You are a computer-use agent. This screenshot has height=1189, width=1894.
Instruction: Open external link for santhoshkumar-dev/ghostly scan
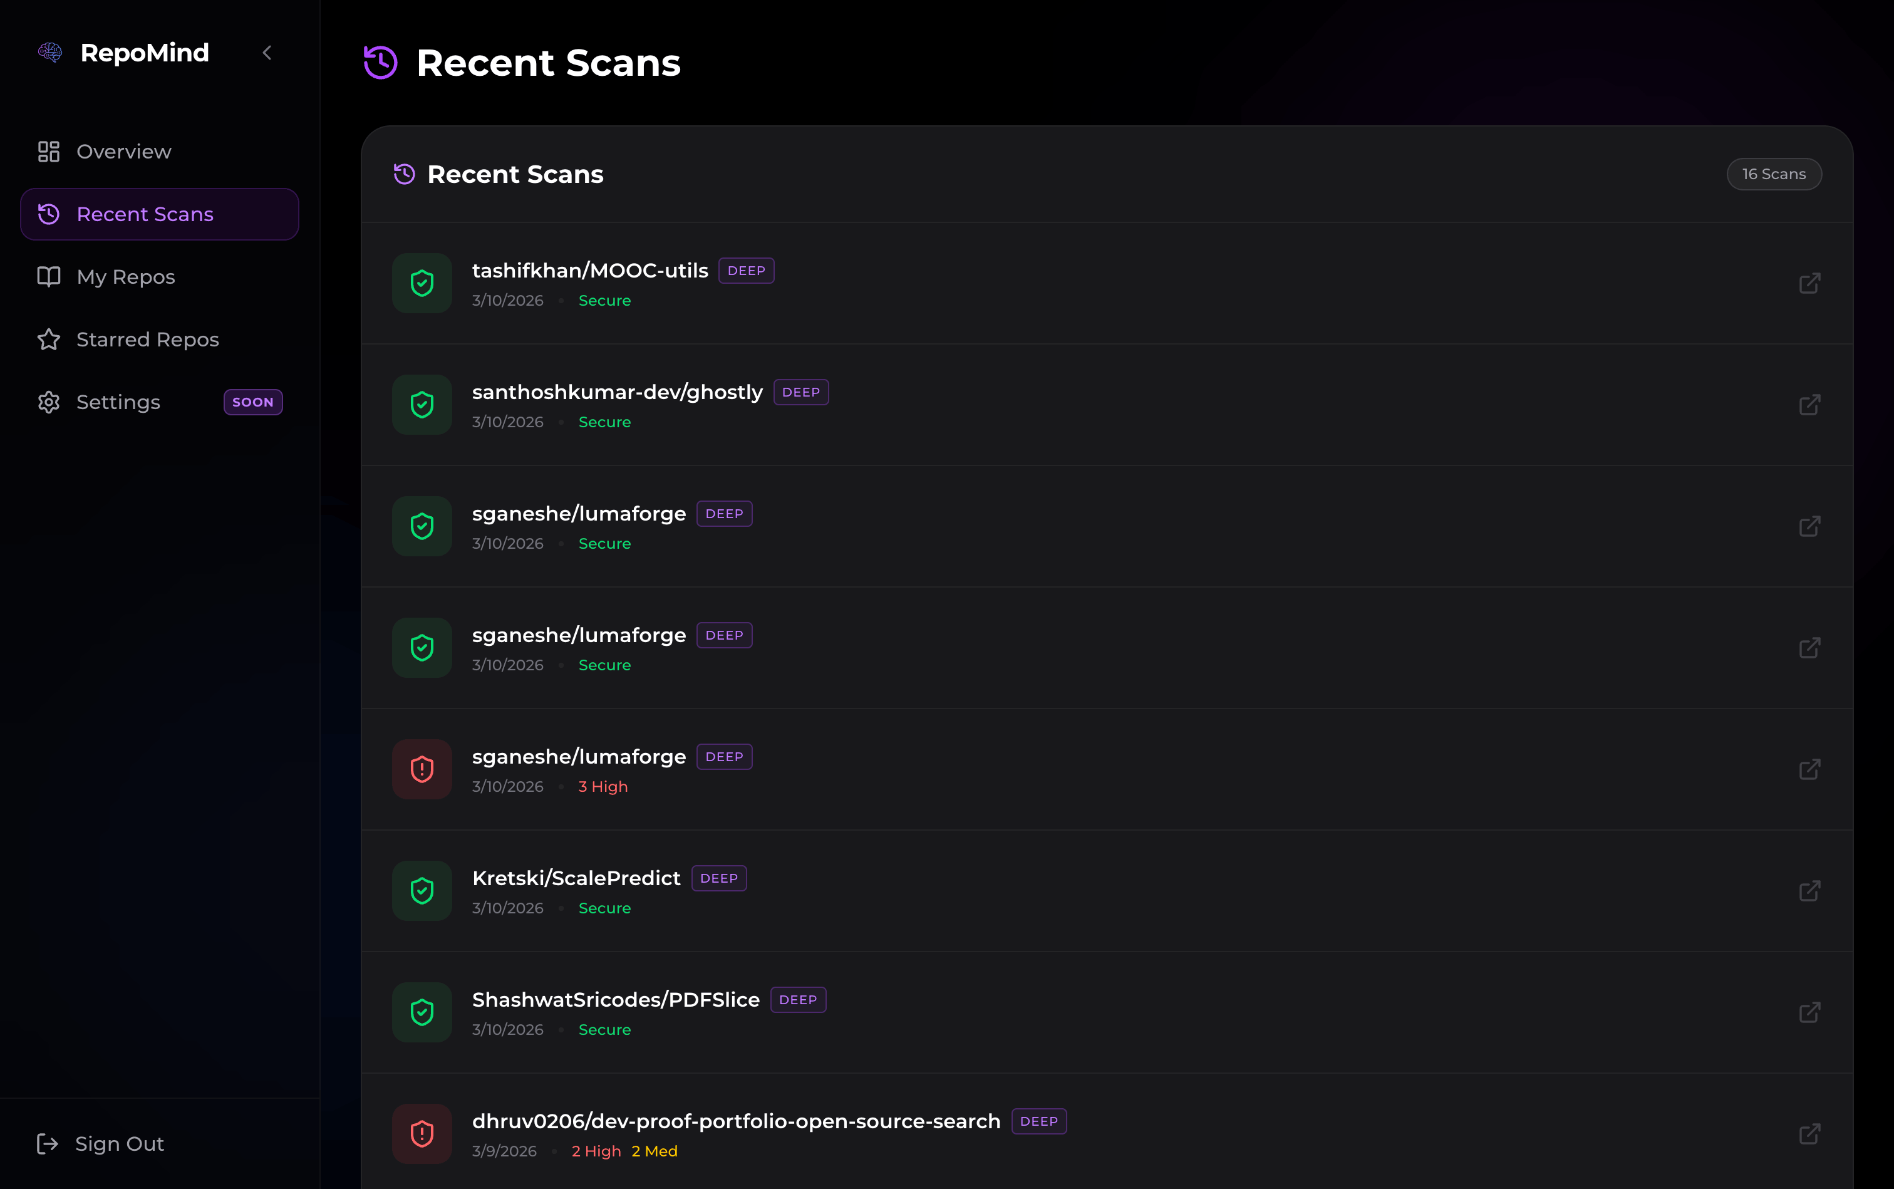[1809, 405]
